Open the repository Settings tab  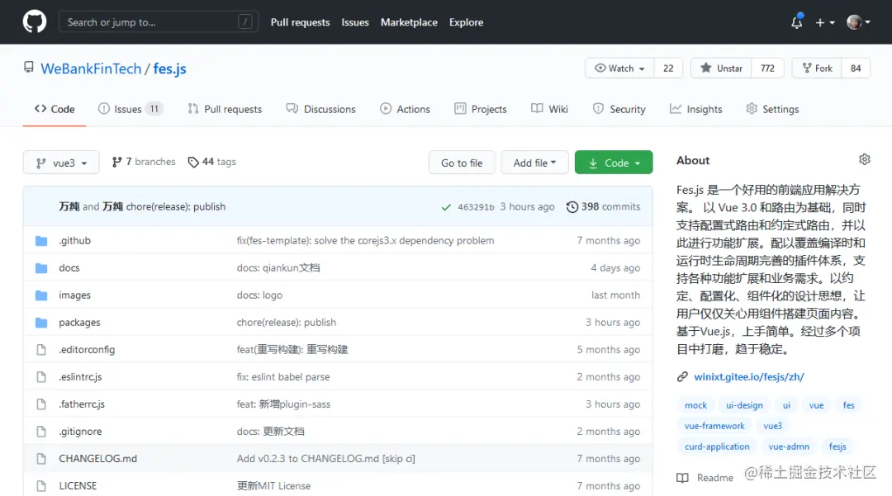point(772,109)
